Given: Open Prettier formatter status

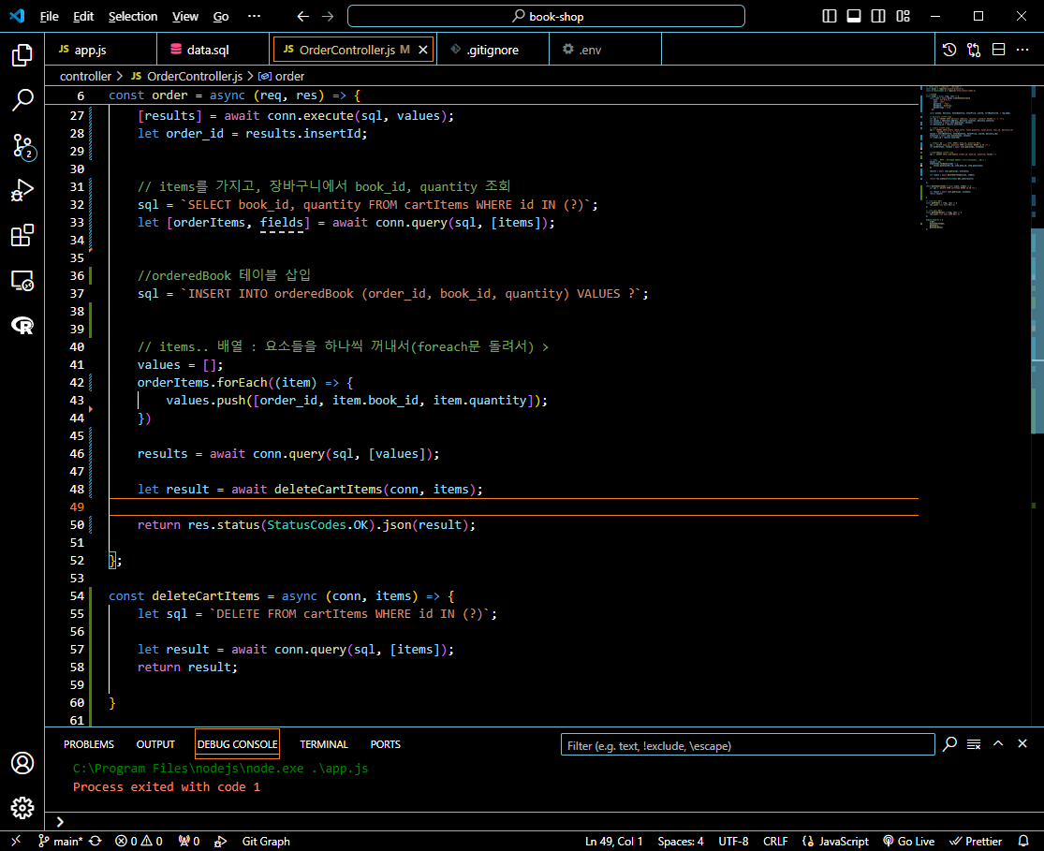Looking at the screenshot, I should point(976,841).
